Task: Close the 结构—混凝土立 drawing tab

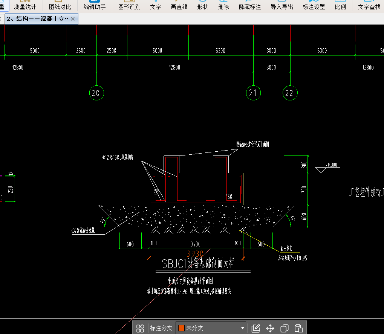Action: coord(73,19)
